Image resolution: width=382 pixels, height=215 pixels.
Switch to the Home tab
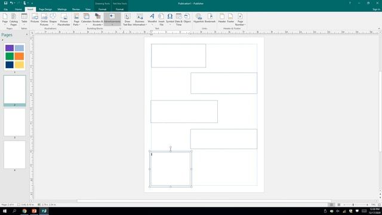click(x=19, y=10)
